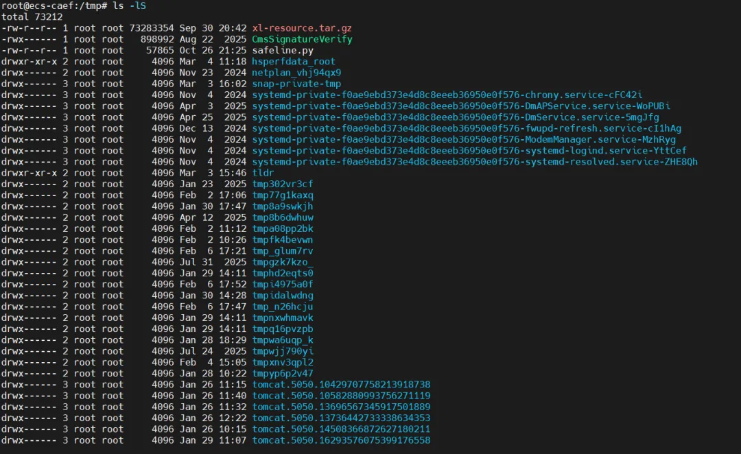
Task: Select the DmAPService.service directory name
Action: (x=461, y=106)
